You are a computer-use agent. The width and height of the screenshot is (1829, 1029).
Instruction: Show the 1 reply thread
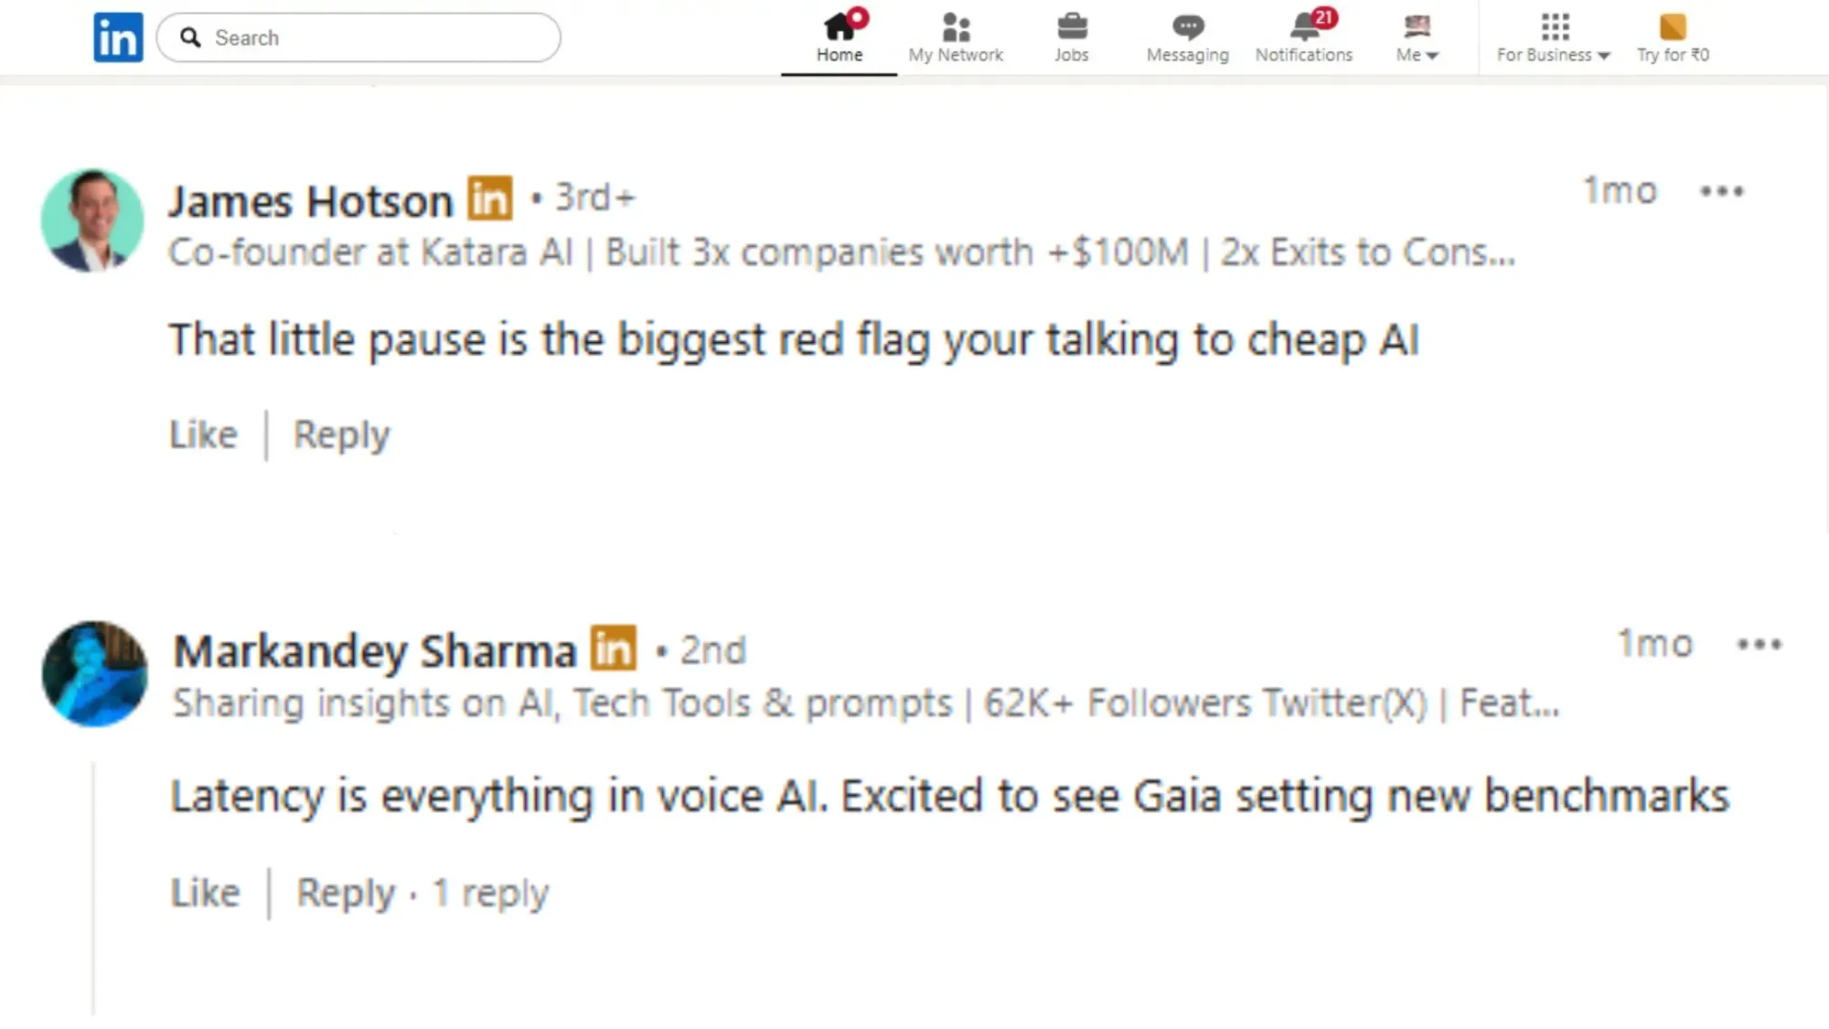point(491,893)
